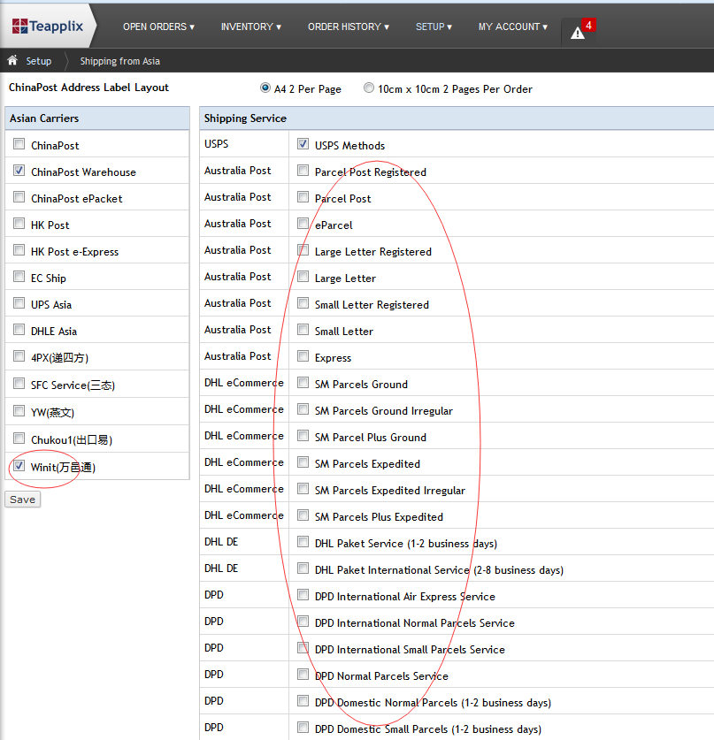Go to home via house icon
Image resolution: width=714 pixels, height=740 pixels.
point(12,60)
